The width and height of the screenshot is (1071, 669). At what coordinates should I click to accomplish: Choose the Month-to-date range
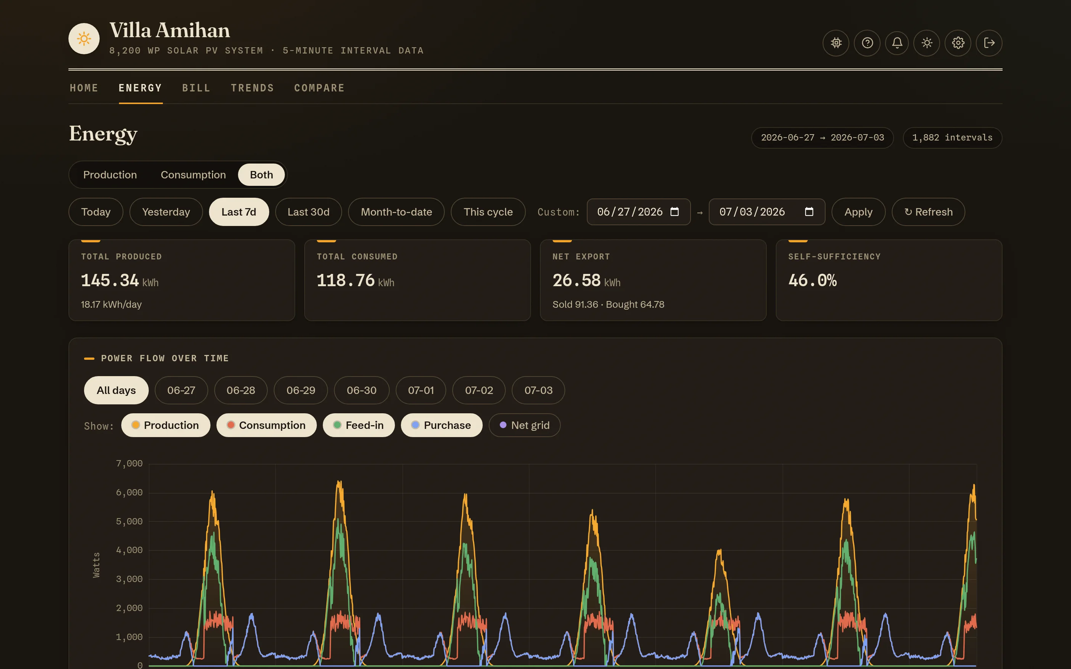pos(396,212)
